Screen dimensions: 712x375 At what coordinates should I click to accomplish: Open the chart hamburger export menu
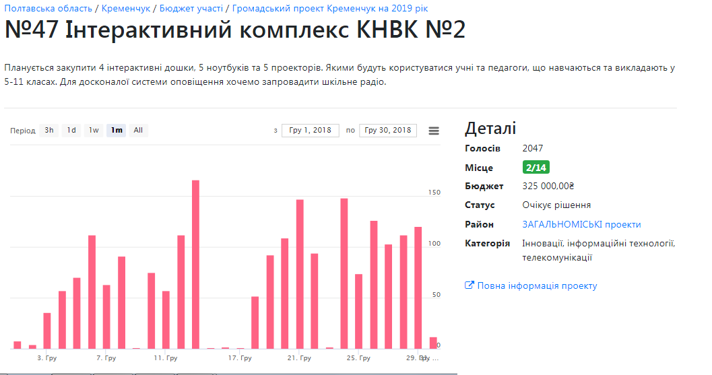coord(434,131)
